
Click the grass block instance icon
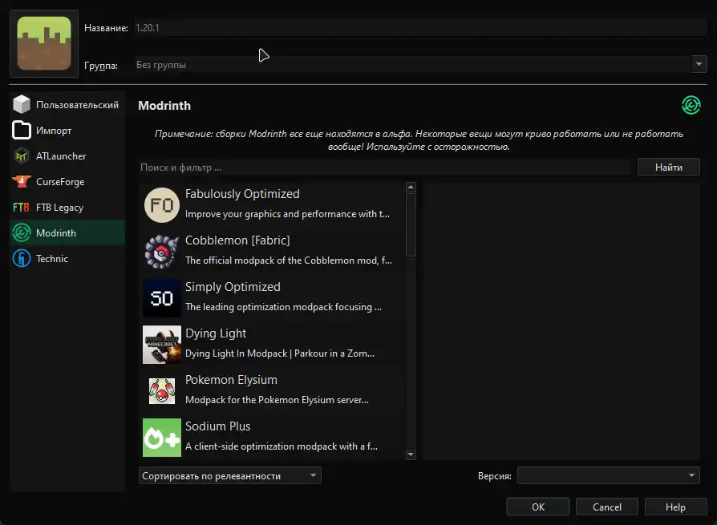pyautogui.click(x=44, y=43)
